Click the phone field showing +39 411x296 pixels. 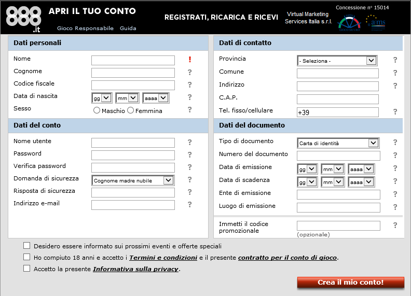click(x=338, y=112)
